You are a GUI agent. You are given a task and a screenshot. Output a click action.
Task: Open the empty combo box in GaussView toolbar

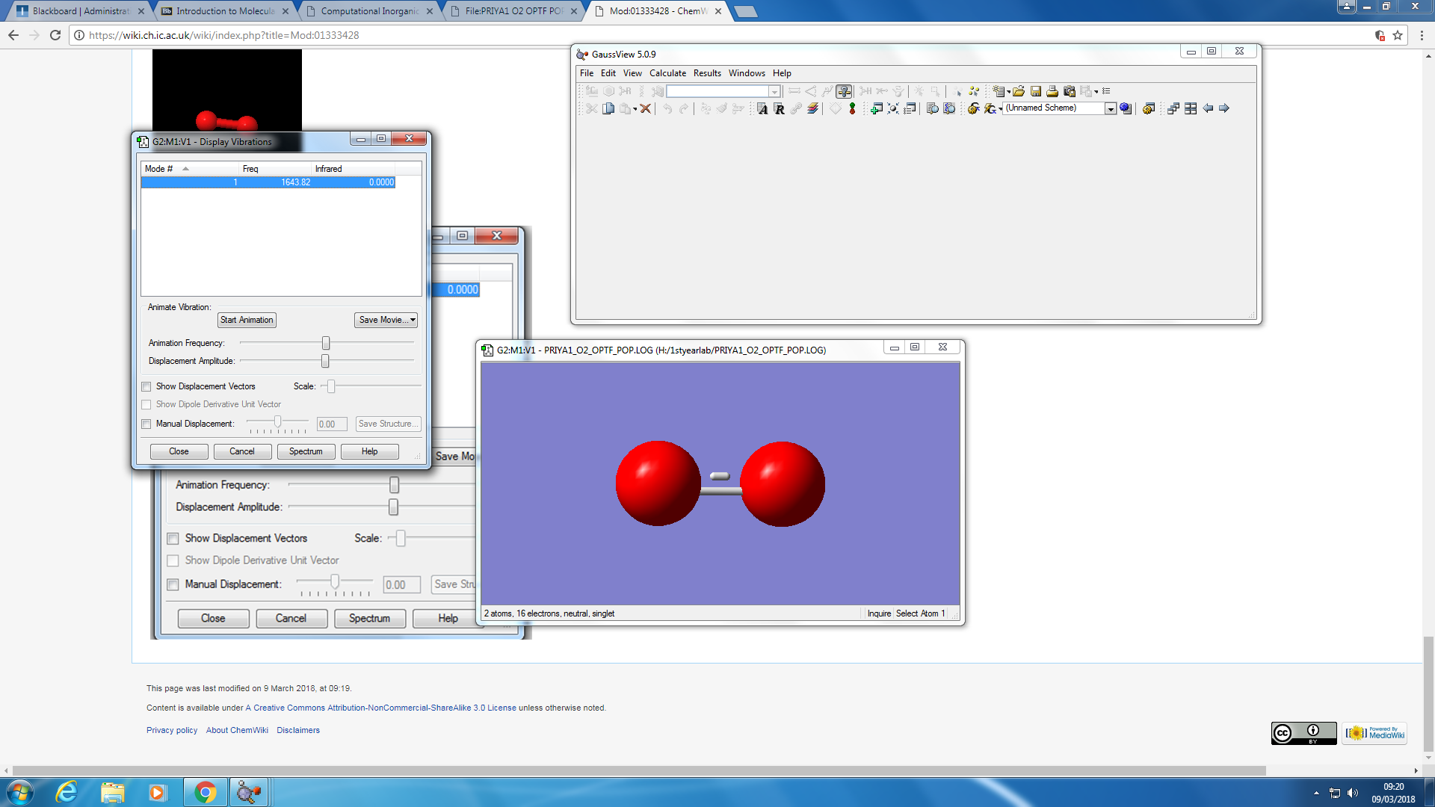774,91
